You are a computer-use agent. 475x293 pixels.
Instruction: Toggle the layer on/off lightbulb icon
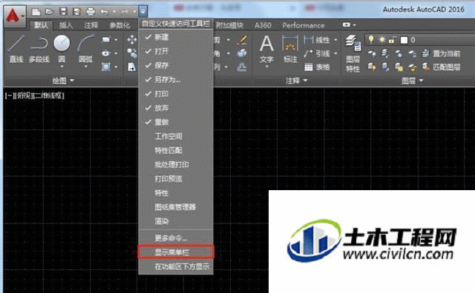pyautogui.click(x=371, y=39)
